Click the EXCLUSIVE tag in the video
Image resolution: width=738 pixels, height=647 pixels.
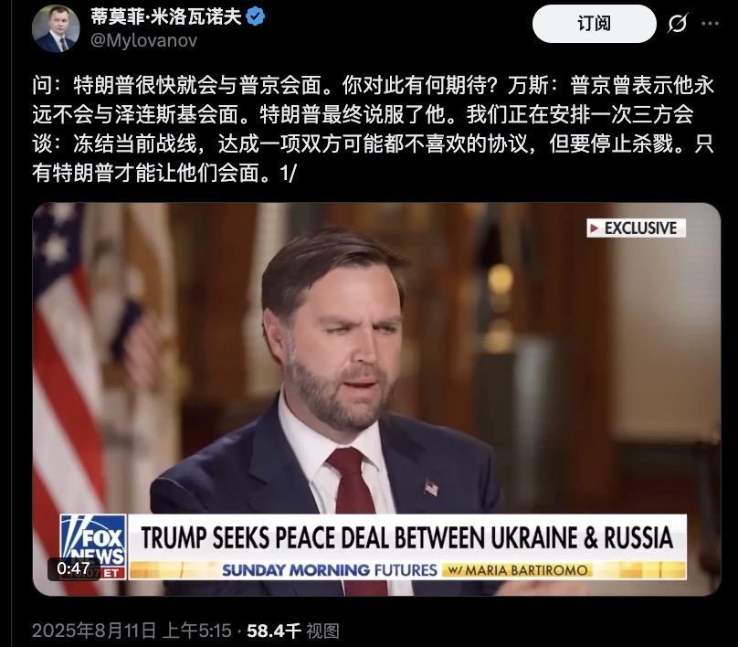click(x=637, y=228)
